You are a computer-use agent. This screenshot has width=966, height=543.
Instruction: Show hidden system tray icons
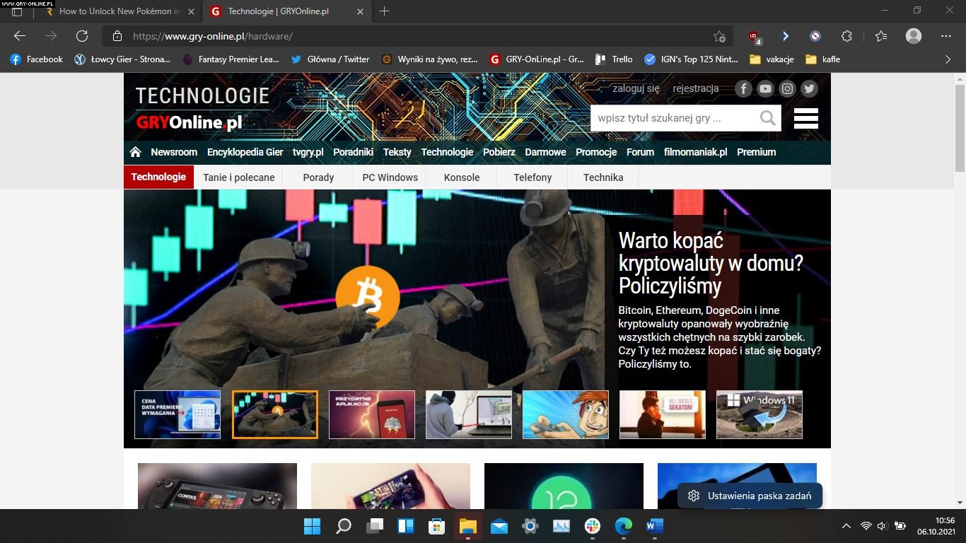pos(846,526)
